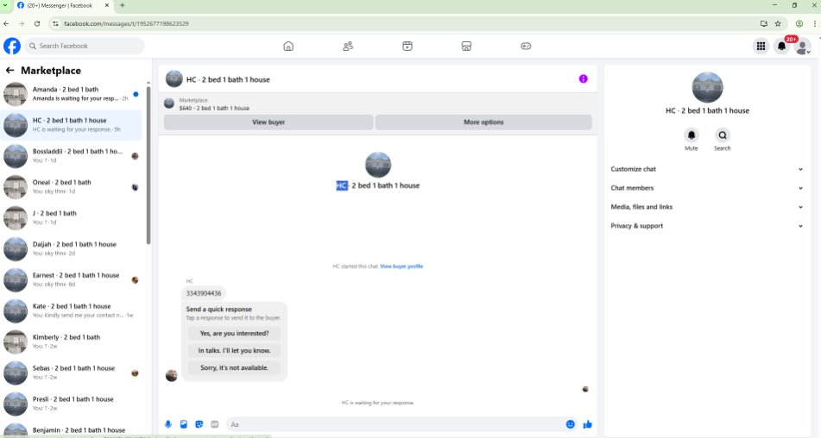Viewport: 821px width, 438px height.
Task: Open Amanda's 2 bed 1 bath conversation
Action: [72, 94]
